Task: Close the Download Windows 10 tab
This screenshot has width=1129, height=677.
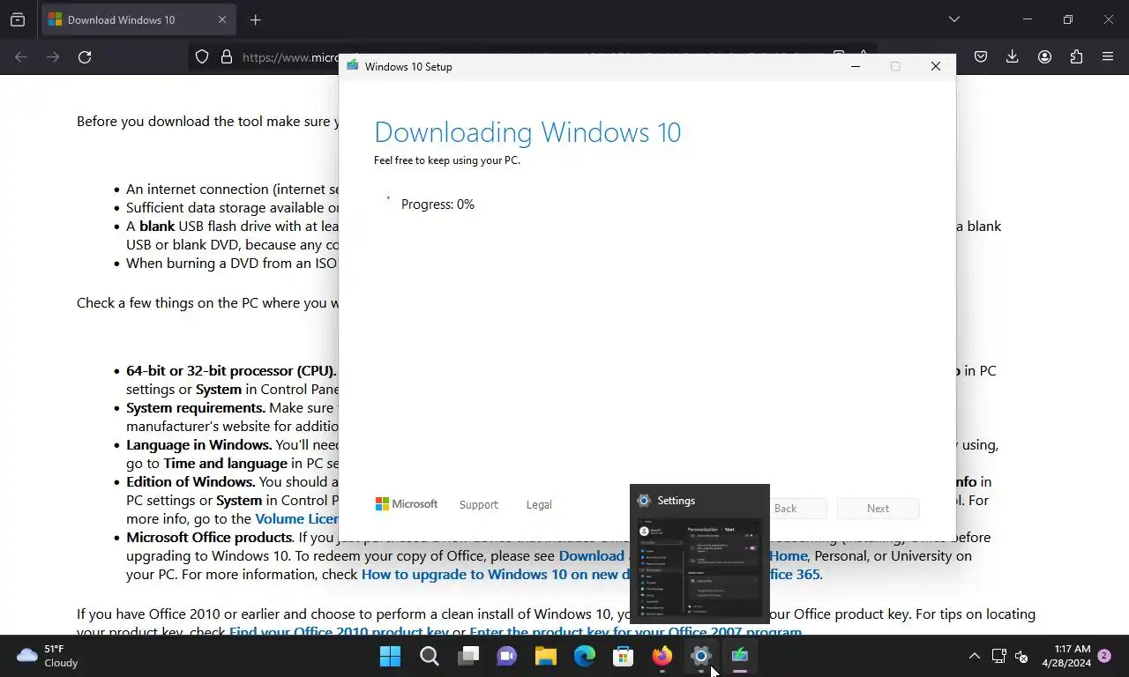Action: [222, 19]
